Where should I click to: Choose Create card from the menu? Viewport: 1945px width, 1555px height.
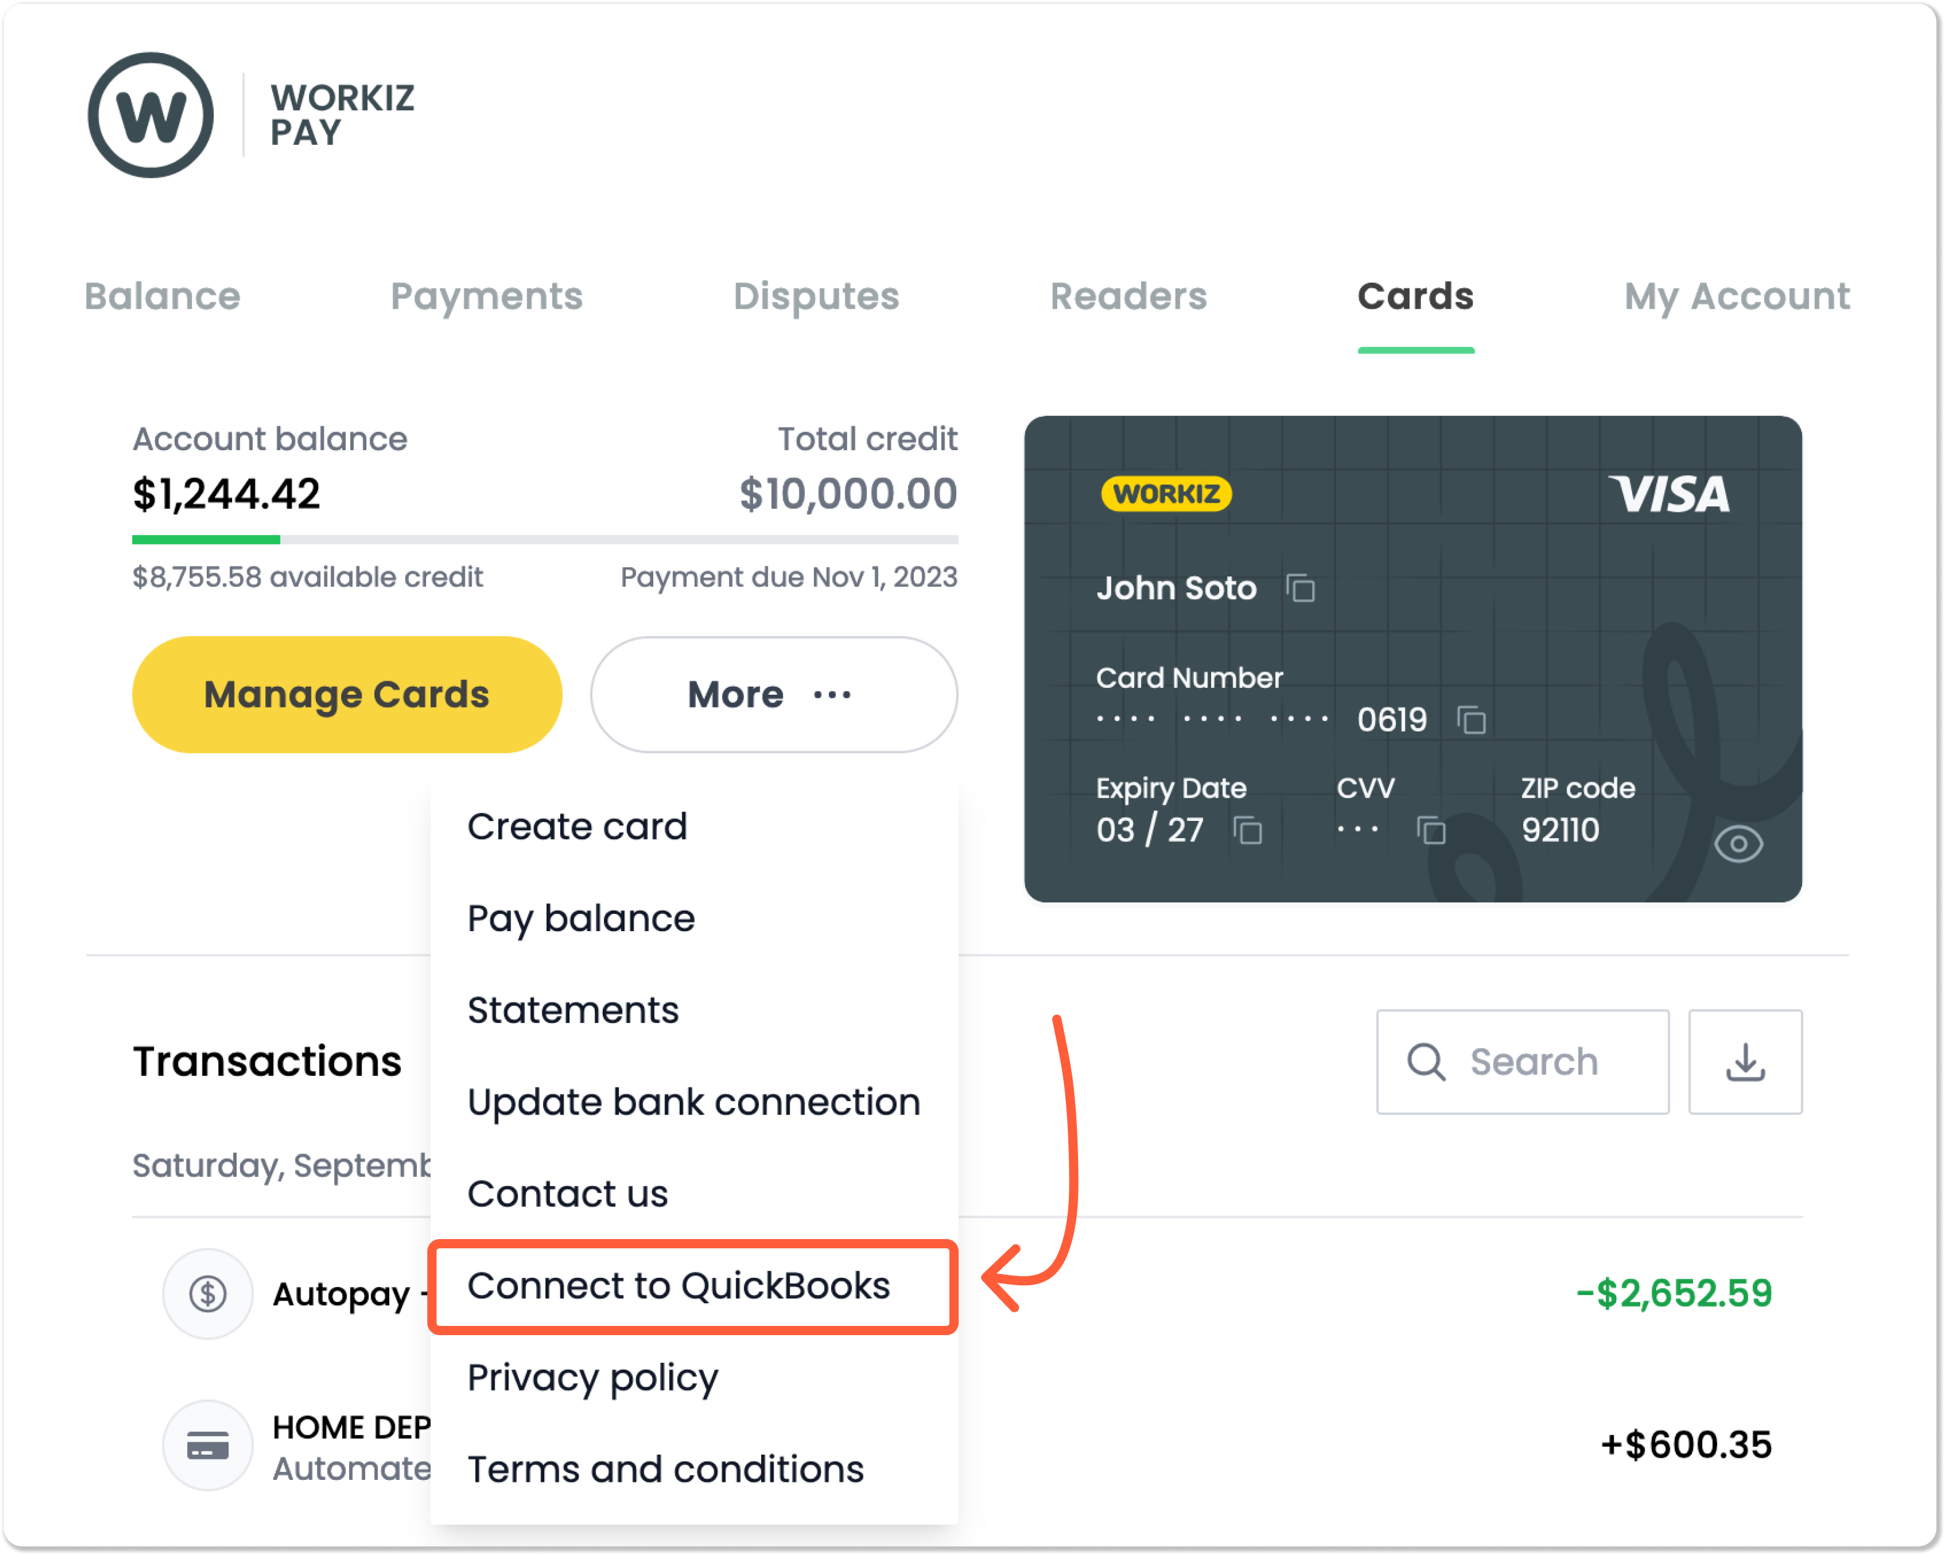coord(694,828)
